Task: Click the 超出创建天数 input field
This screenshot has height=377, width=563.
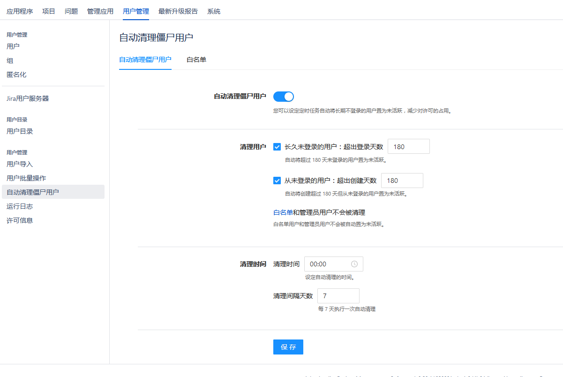Action: click(x=402, y=181)
